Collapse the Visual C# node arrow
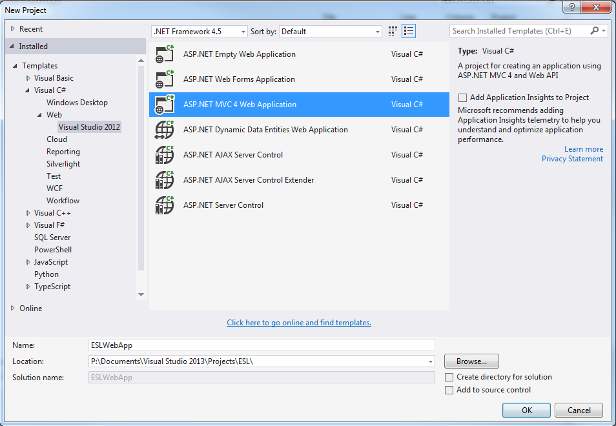 (28, 90)
